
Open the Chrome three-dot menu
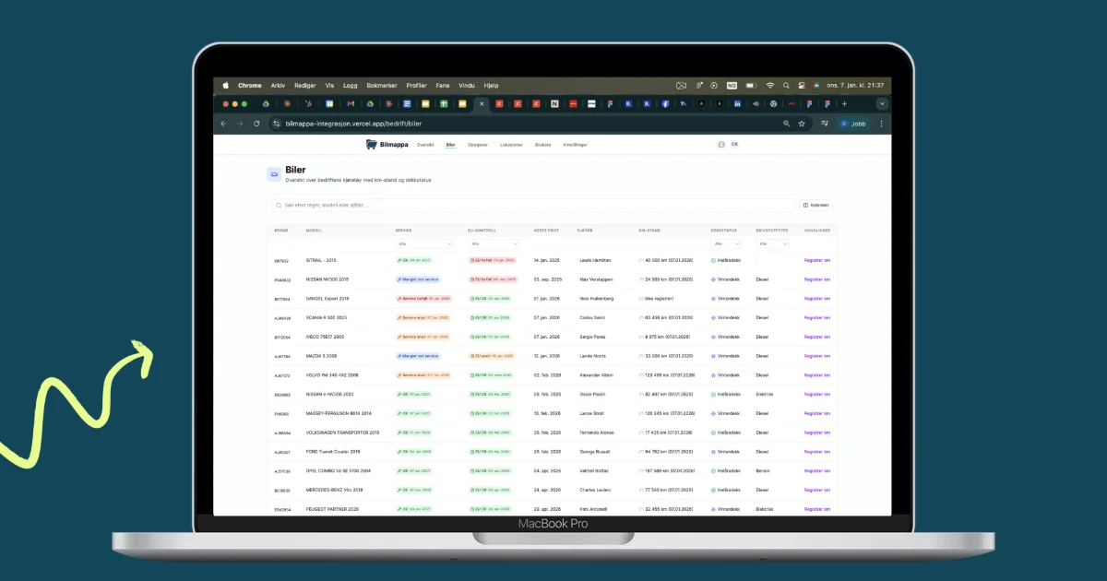click(881, 124)
